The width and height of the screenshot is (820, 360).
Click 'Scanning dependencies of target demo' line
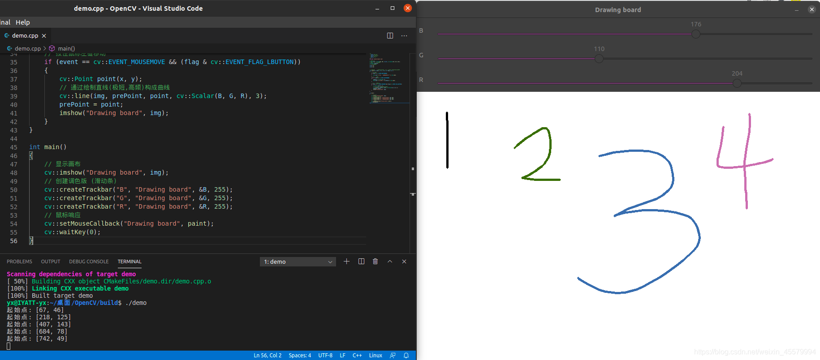click(71, 274)
